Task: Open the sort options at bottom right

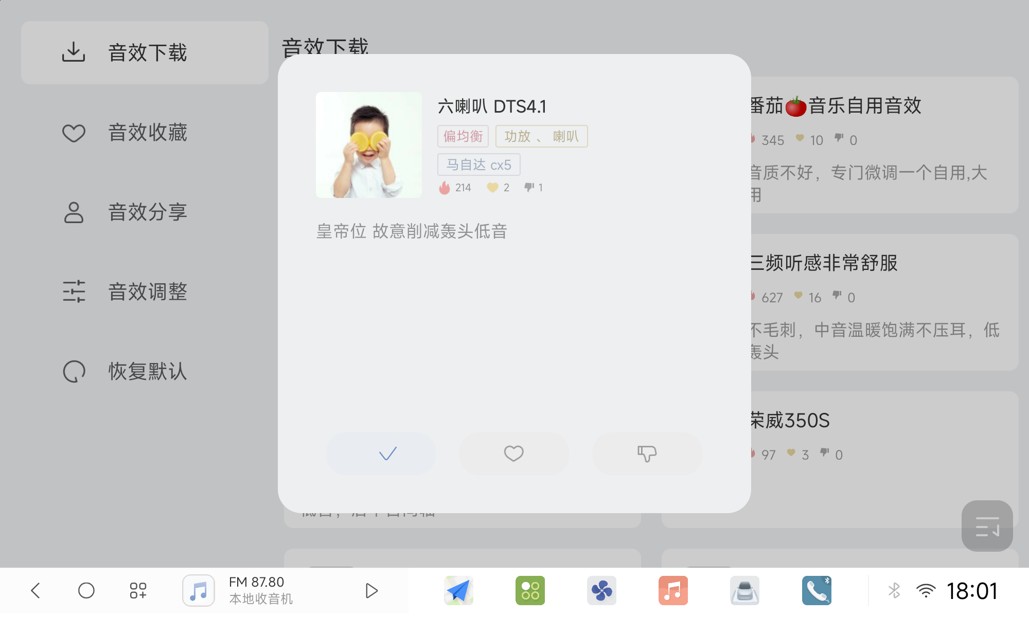Action: pos(986,525)
